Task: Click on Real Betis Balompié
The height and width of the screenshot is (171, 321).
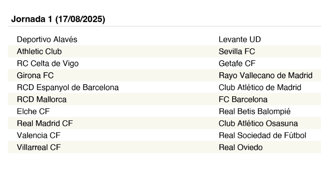Action: point(255,112)
